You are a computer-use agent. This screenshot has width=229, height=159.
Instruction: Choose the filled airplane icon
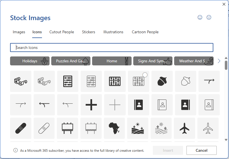coord(184,128)
